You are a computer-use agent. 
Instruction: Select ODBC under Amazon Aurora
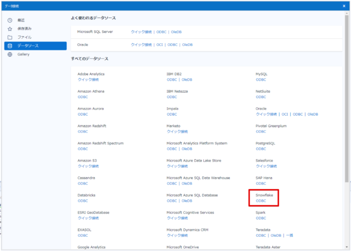[83, 115]
